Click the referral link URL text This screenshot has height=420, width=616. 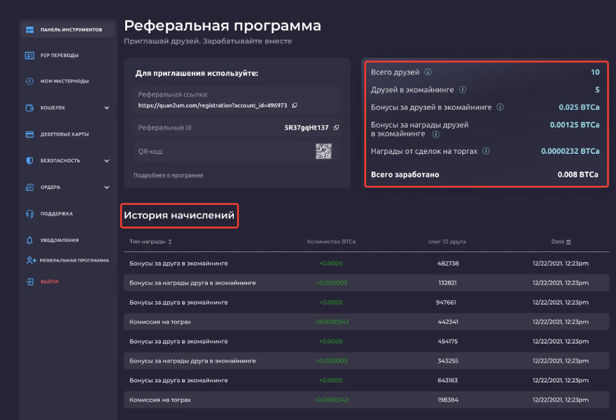click(213, 105)
